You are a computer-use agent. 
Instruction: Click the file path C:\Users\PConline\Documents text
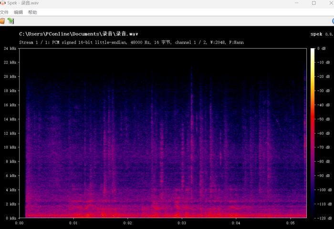78,34
